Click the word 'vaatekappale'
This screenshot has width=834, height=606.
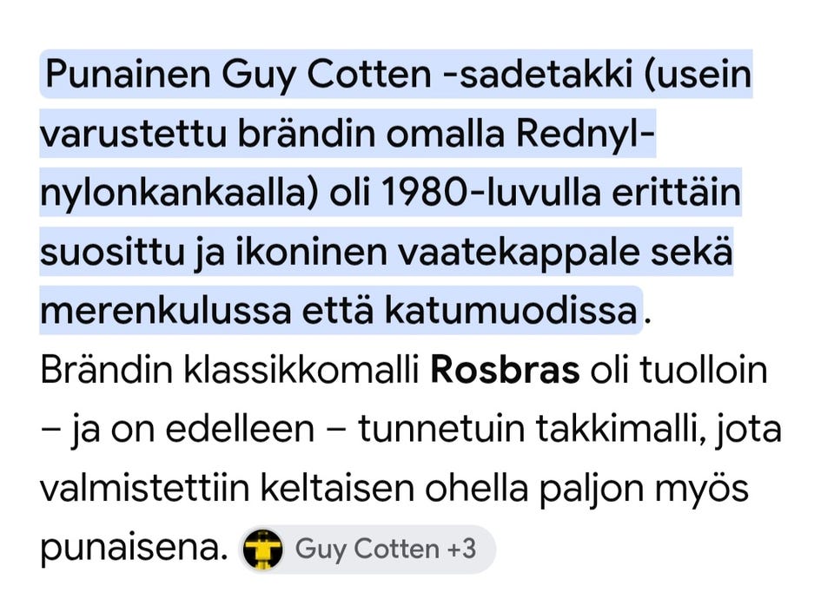(519, 252)
